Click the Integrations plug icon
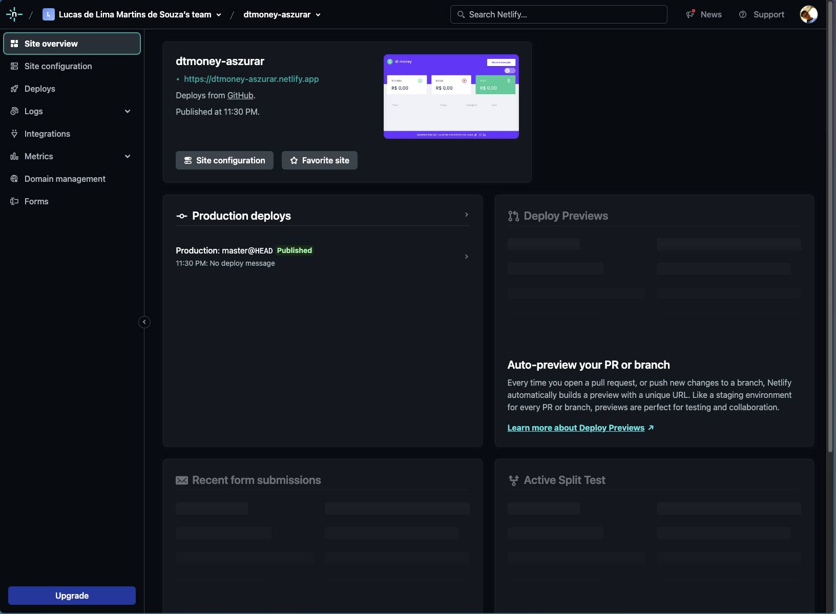836x614 pixels. pyautogui.click(x=14, y=134)
